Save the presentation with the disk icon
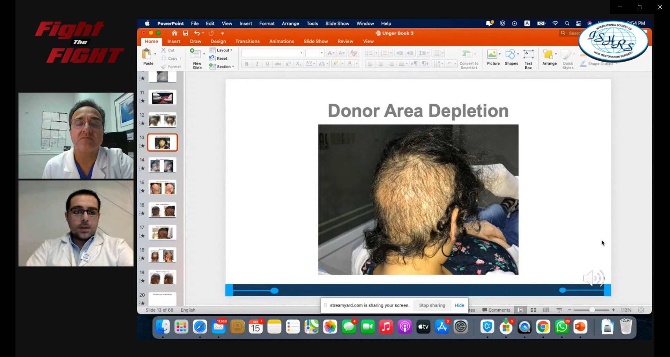 click(x=186, y=33)
